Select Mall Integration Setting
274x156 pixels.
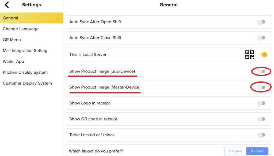[x=25, y=51]
